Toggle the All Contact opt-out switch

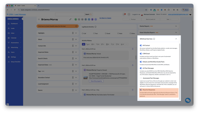pyautogui.click(x=141, y=45)
